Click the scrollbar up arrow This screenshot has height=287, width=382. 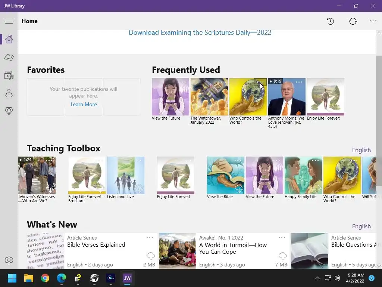[379, 33]
